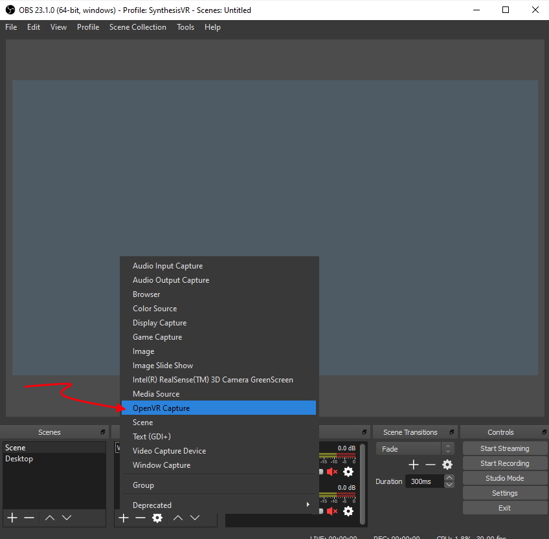
Task: Pick Color Source in the add-source menu
Action: coord(219,309)
